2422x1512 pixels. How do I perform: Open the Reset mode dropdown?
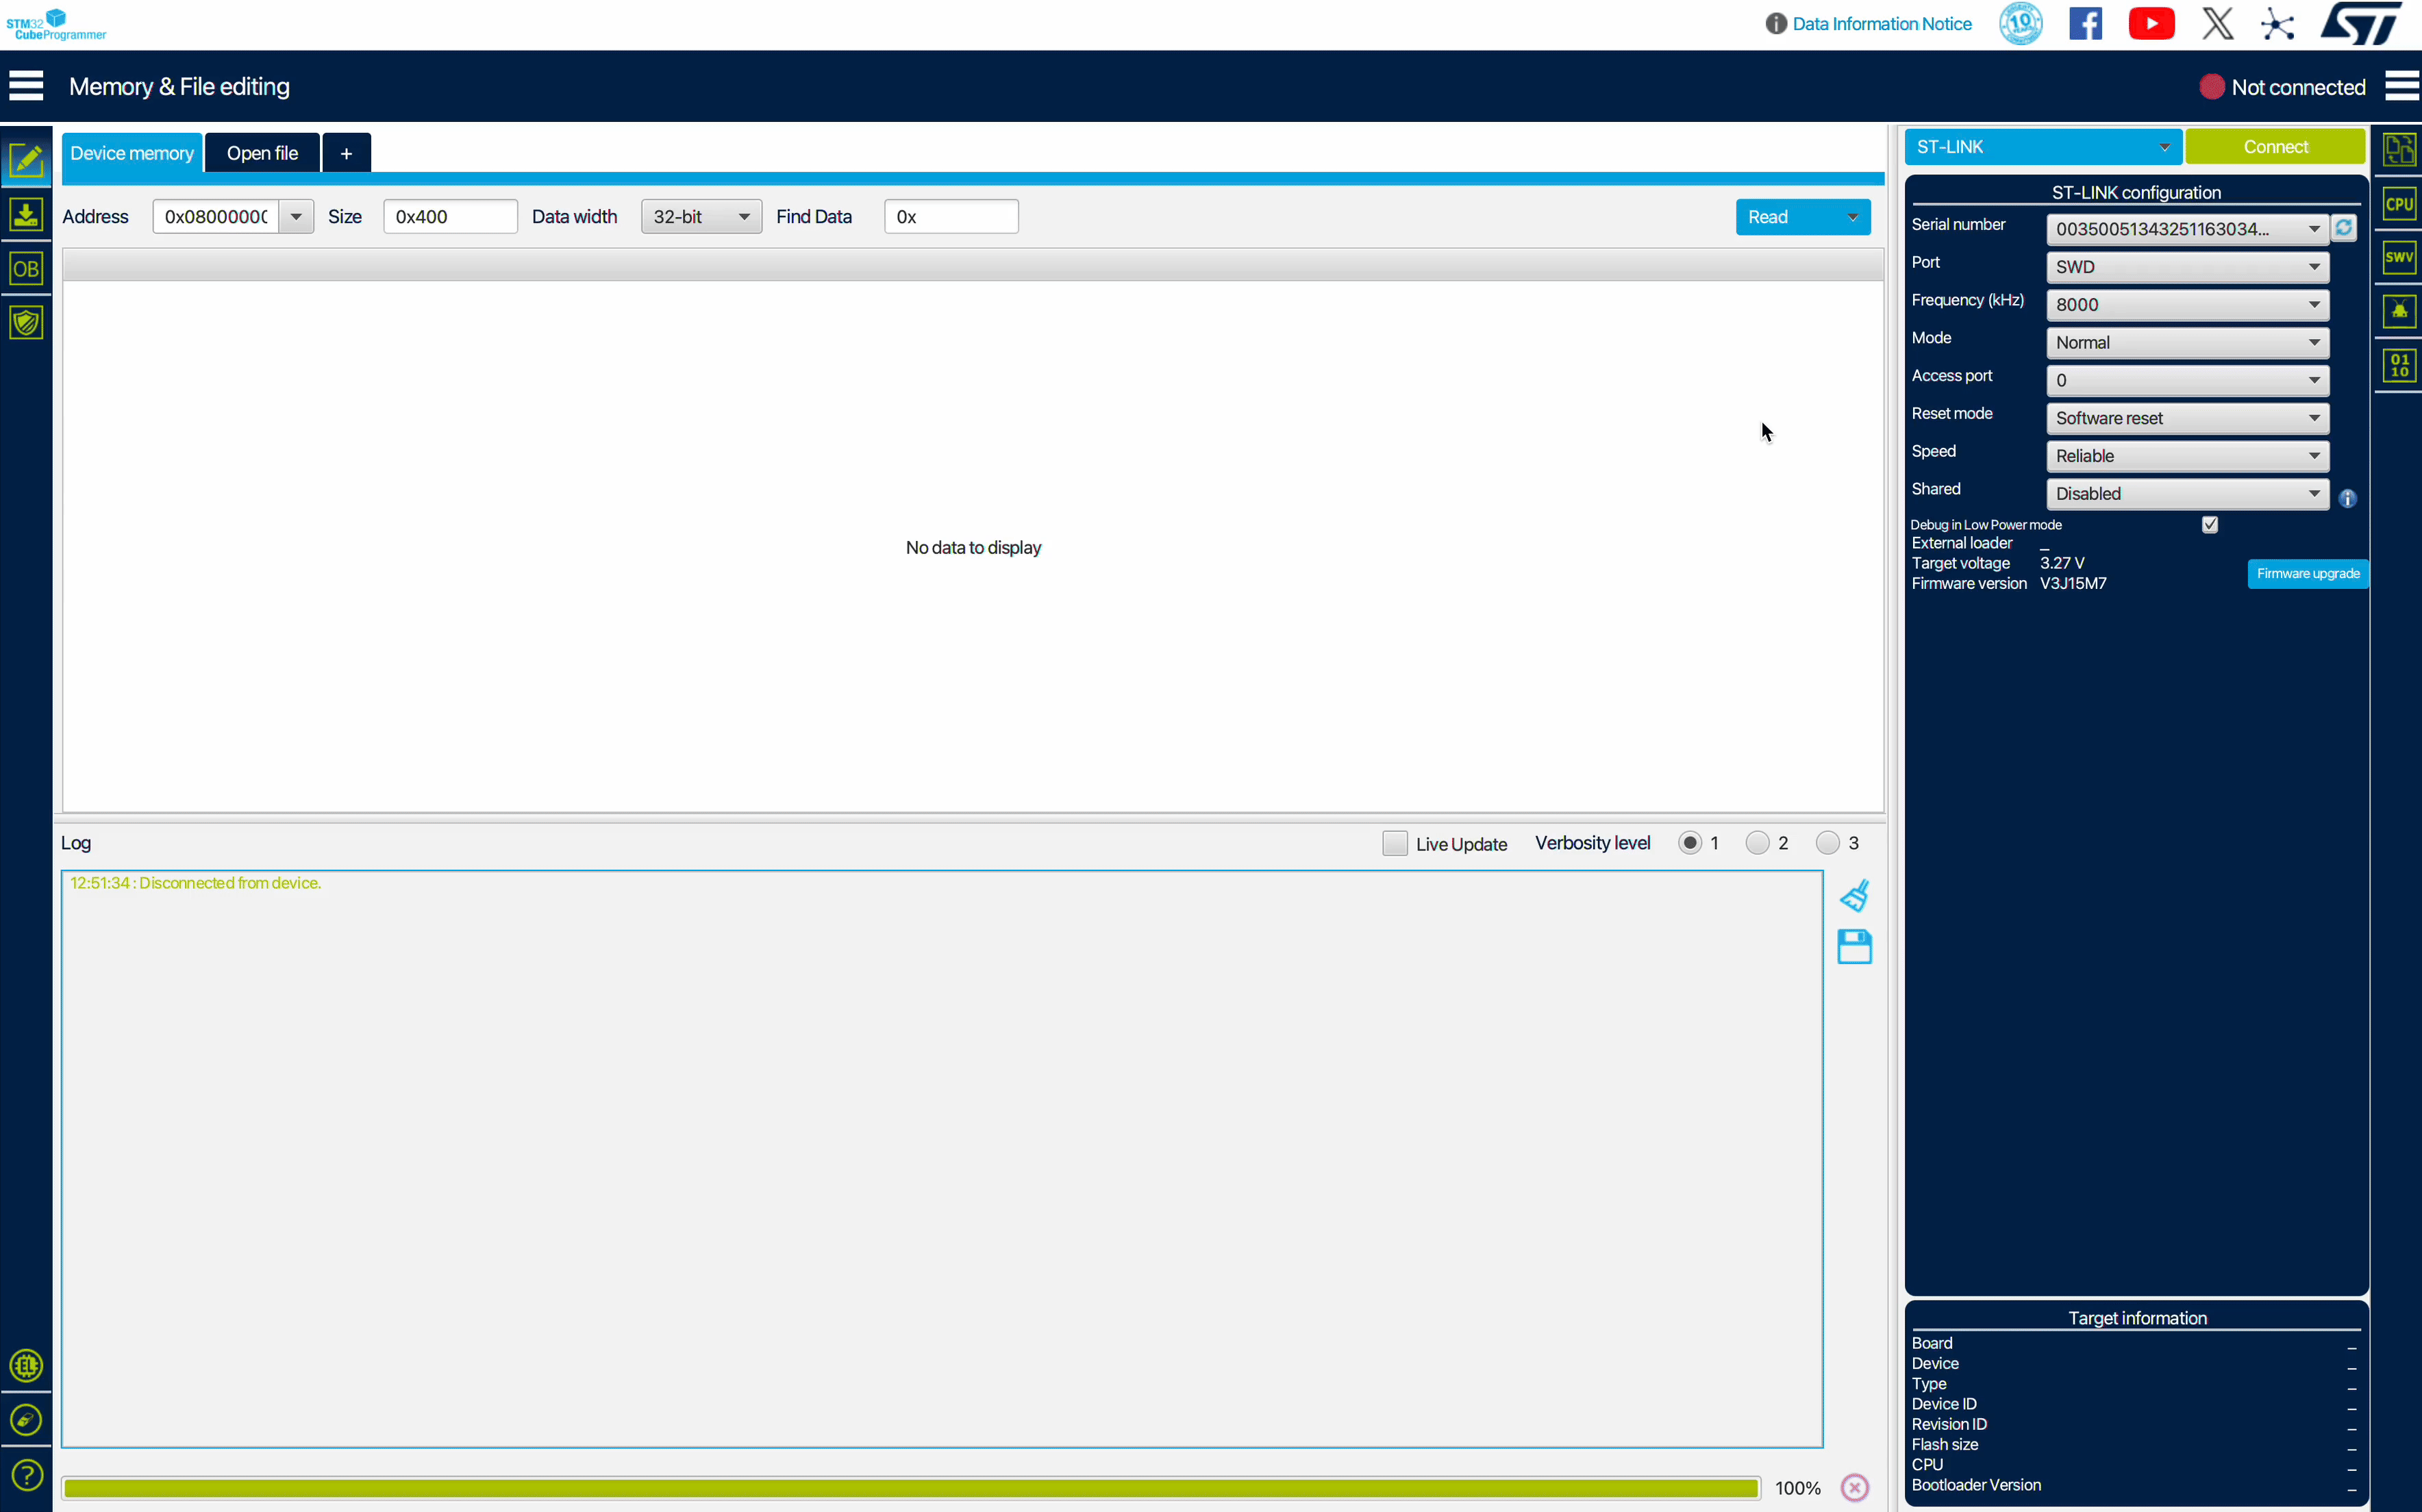pyautogui.click(x=2187, y=418)
